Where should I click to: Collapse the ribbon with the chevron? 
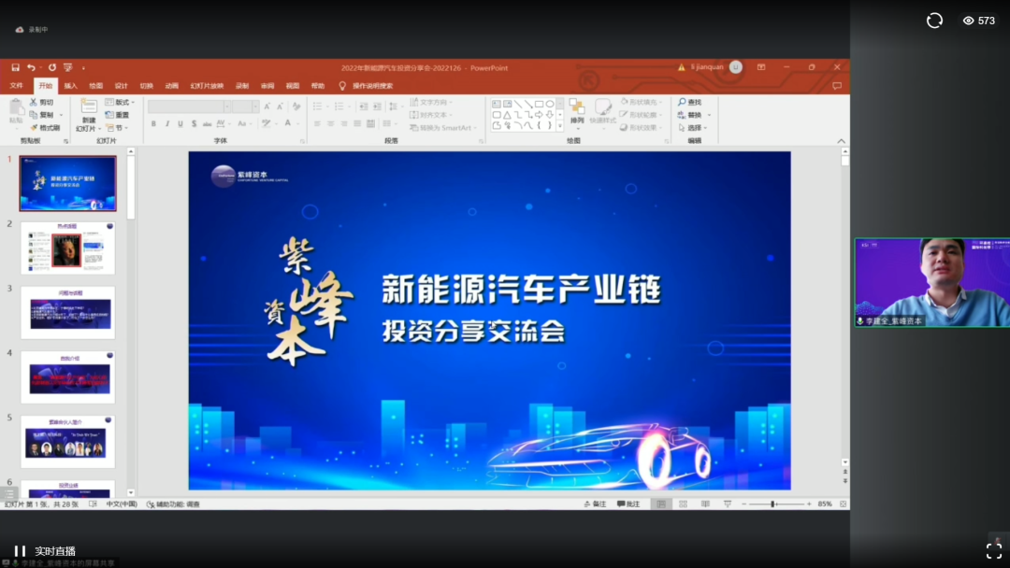842,141
